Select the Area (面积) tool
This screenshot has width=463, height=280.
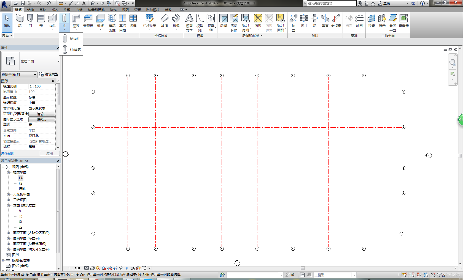pos(258,21)
